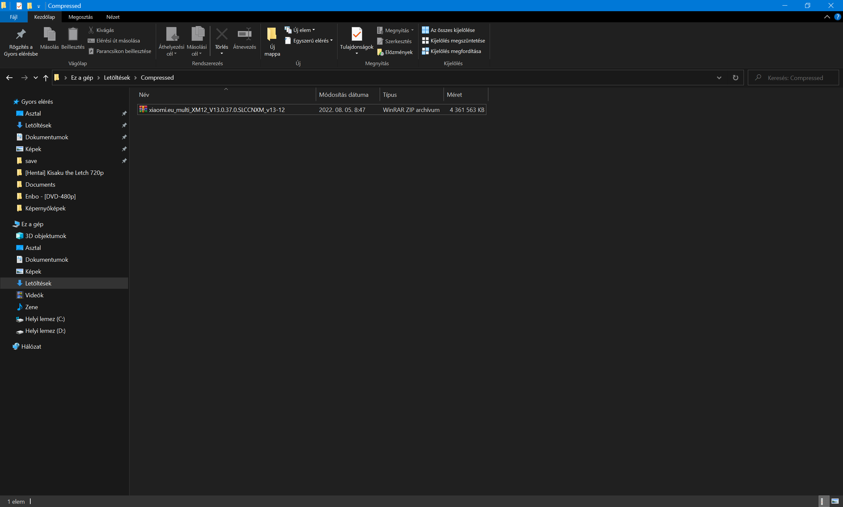This screenshot has width=843, height=507.
Task: Refresh the Compressed folder view
Action: click(735, 78)
